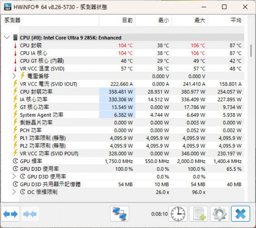Click the 65.5 % average GPU D3D usage
The height and width of the screenshot is (228, 256).
coord(234,169)
